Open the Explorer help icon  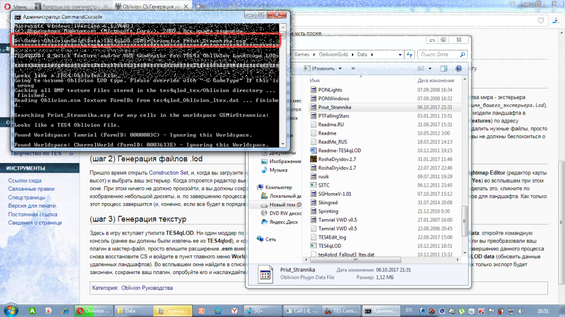pos(458,68)
